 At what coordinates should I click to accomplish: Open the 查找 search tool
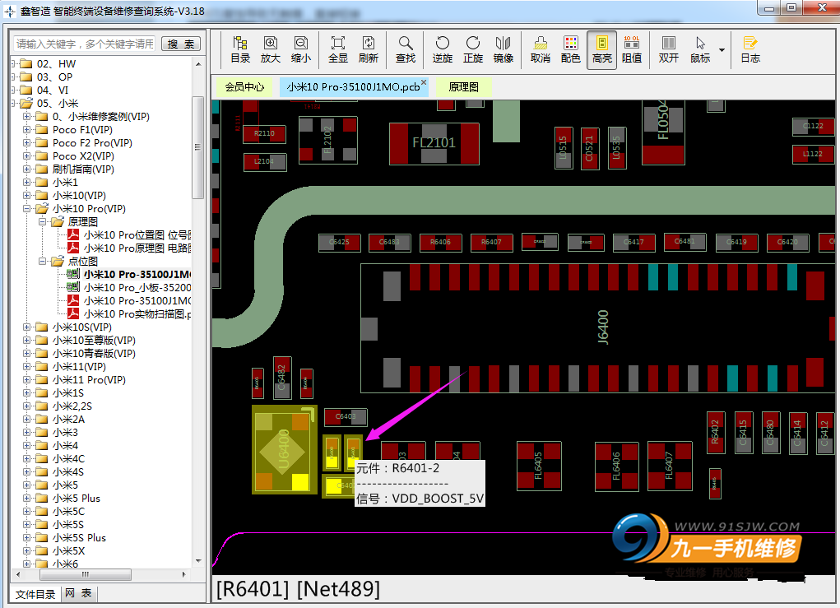click(406, 50)
